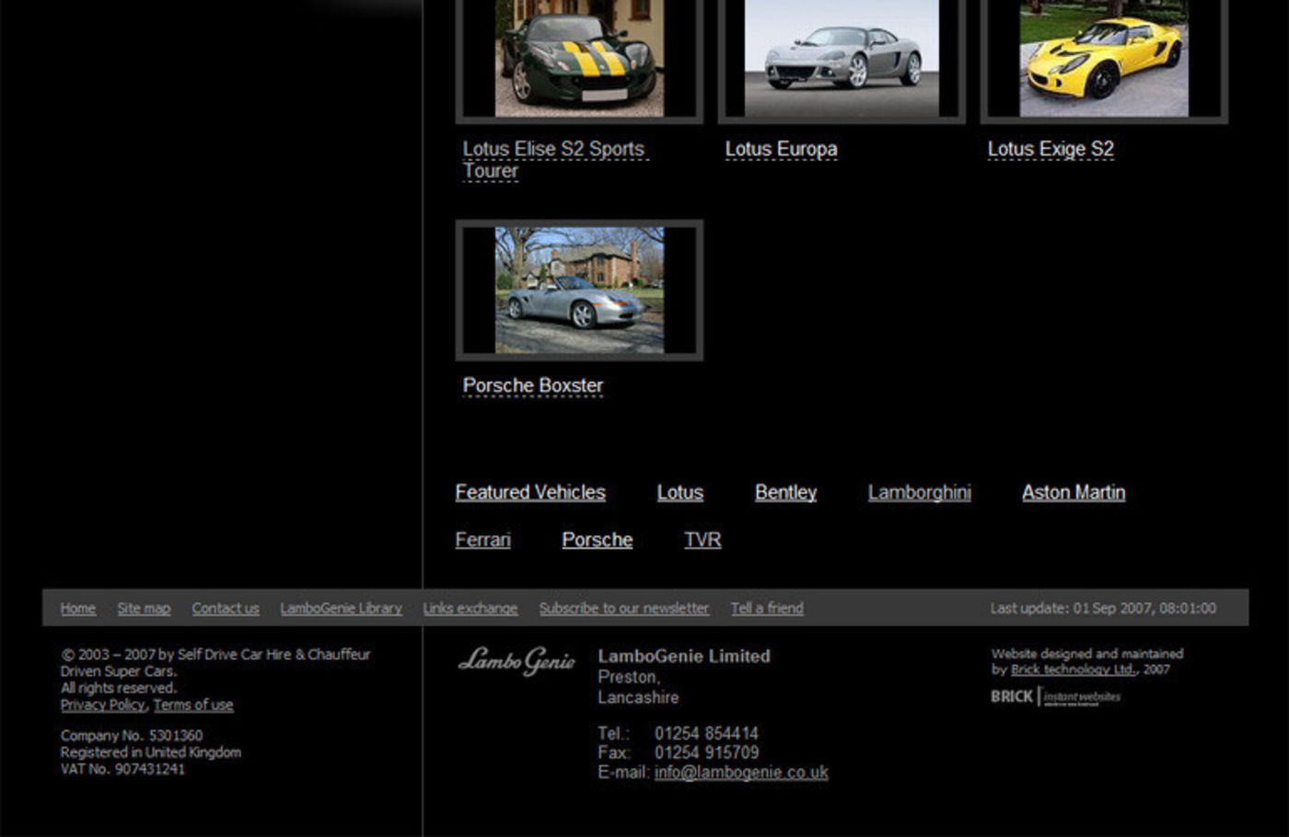
Task: Open the silver Lotus Europa thumbnail
Action: tap(842, 60)
